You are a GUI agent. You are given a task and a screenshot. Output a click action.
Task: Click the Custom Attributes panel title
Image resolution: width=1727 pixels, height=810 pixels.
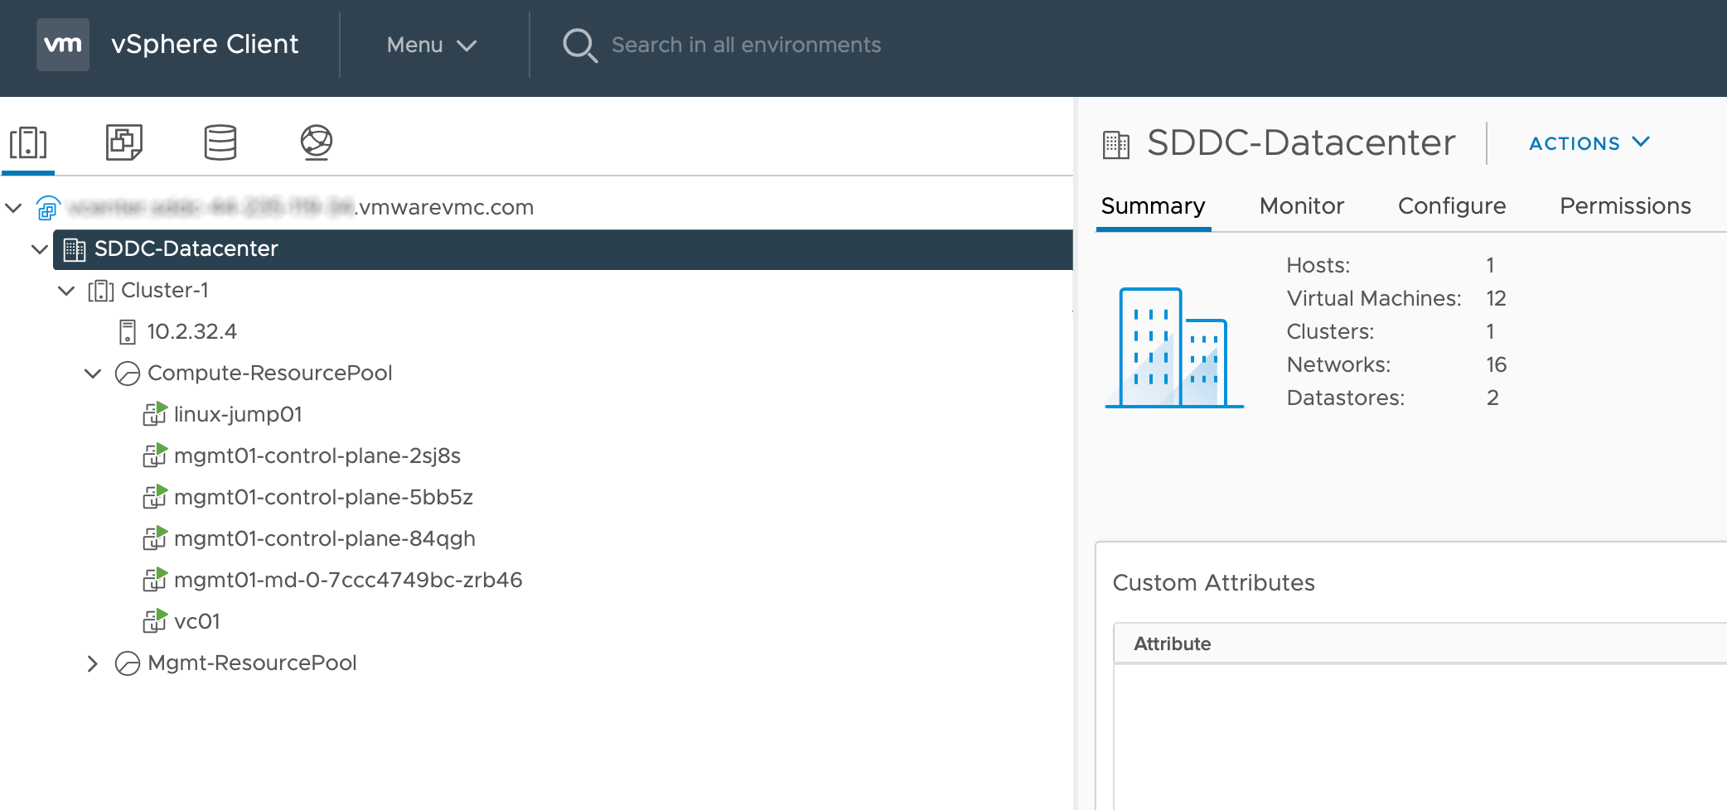(1213, 582)
